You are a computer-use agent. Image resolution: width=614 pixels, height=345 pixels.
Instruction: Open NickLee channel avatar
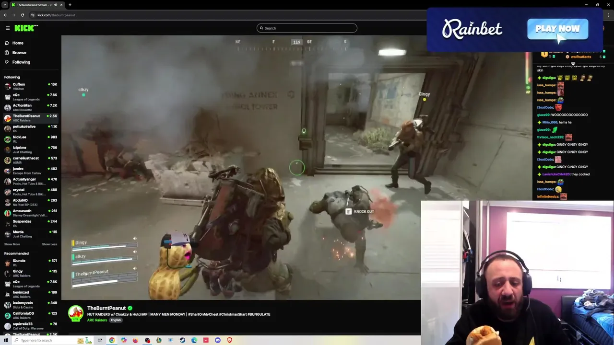point(7,139)
